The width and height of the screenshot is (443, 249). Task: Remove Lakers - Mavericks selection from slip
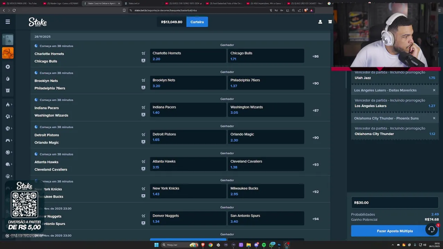pyautogui.click(x=434, y=90)
